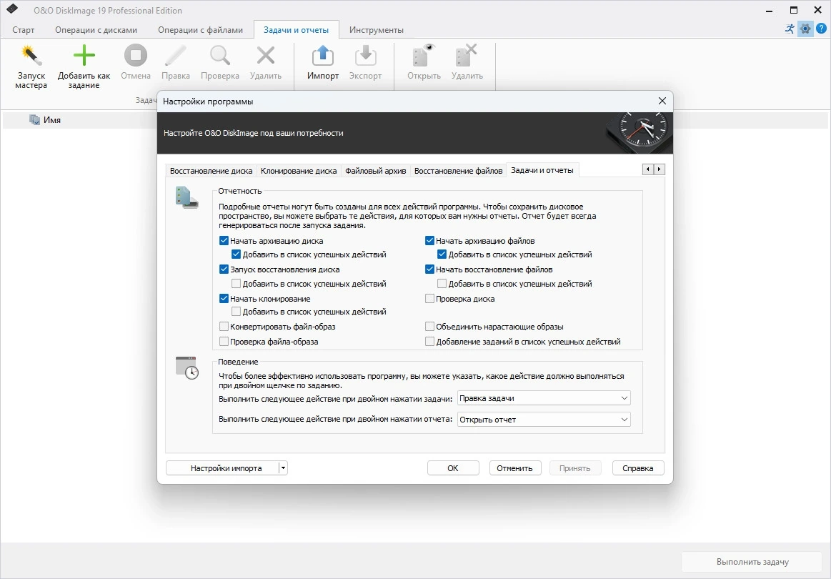
Task: Open Восстановление диска settings tab
Action: click(211, 171)
